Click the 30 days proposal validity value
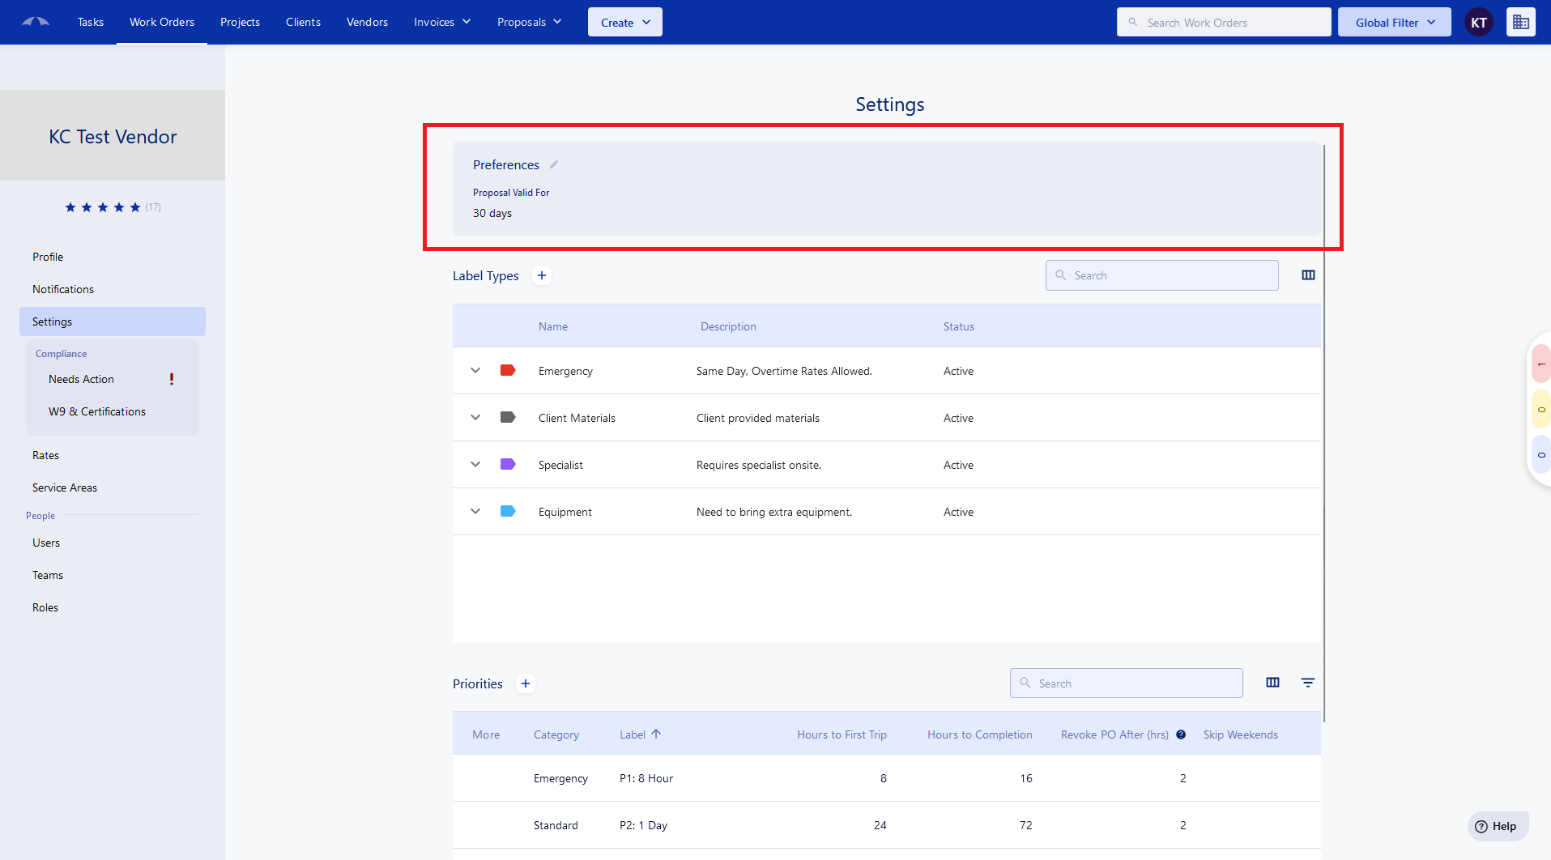 click(x=492, y=213)
